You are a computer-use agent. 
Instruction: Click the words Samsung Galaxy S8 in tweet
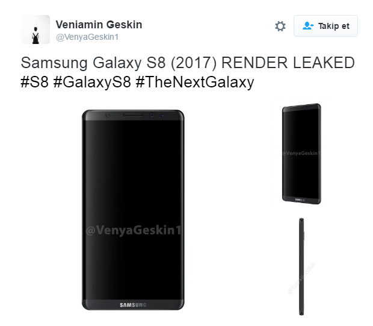click(93, 63)
